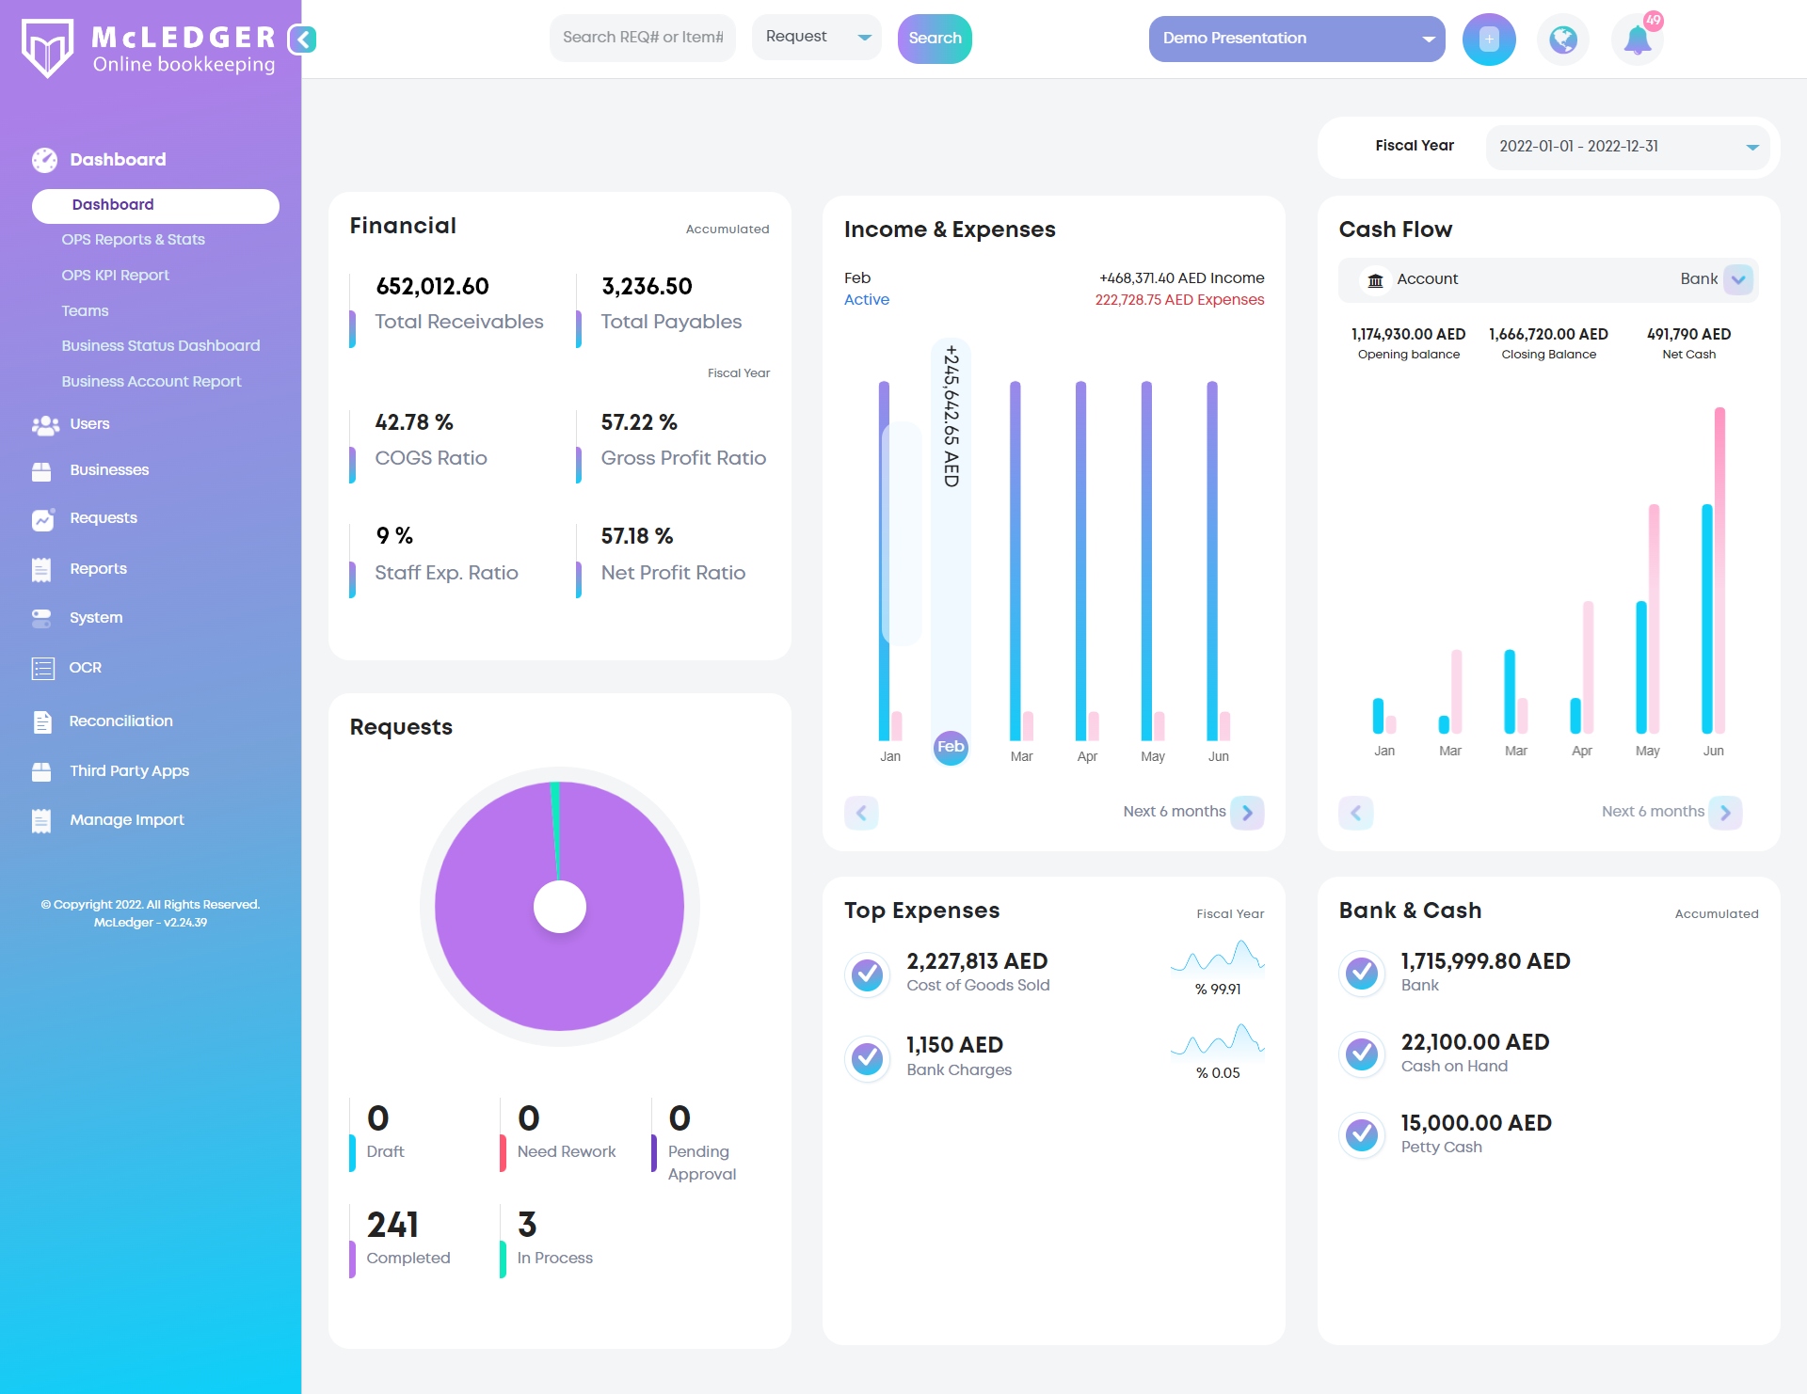Open Reconciliation menu label
This screenshot has height=1394, width=1807.
pyautogui.click(x=120, y=721)
